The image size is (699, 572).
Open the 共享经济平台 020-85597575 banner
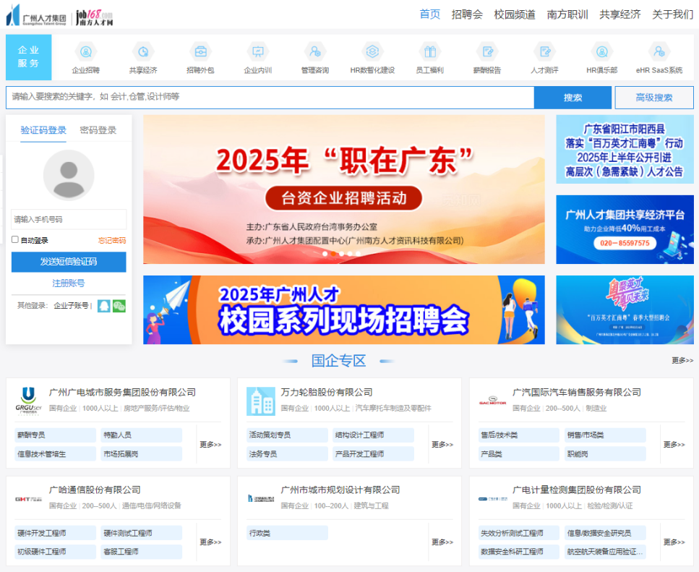(625, 230)
